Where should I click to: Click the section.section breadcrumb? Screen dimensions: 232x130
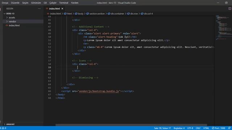click(97, 14)
